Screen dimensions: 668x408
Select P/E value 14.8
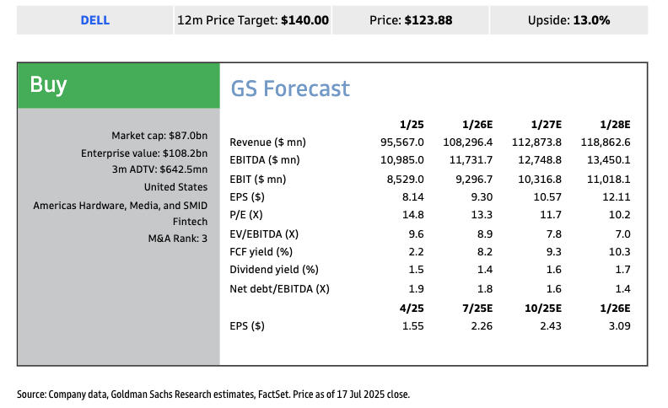[412, 215]
